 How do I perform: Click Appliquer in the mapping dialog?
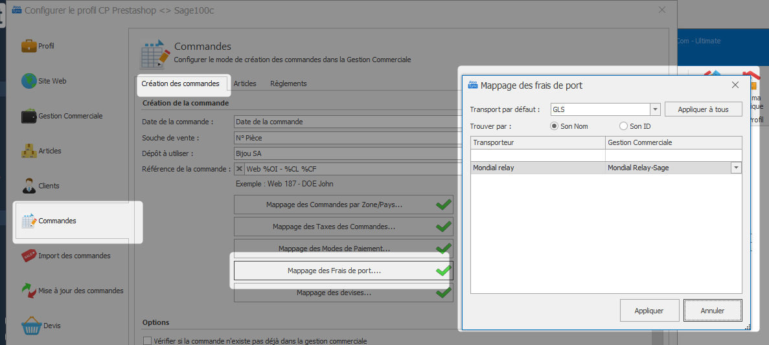point(649,310)
